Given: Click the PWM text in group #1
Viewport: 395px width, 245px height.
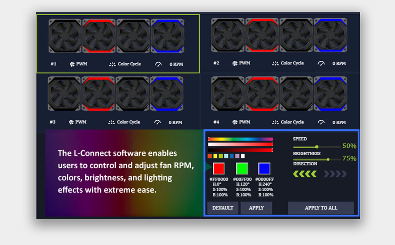Looking at the screenshot, I should click(x=82, y=64).
